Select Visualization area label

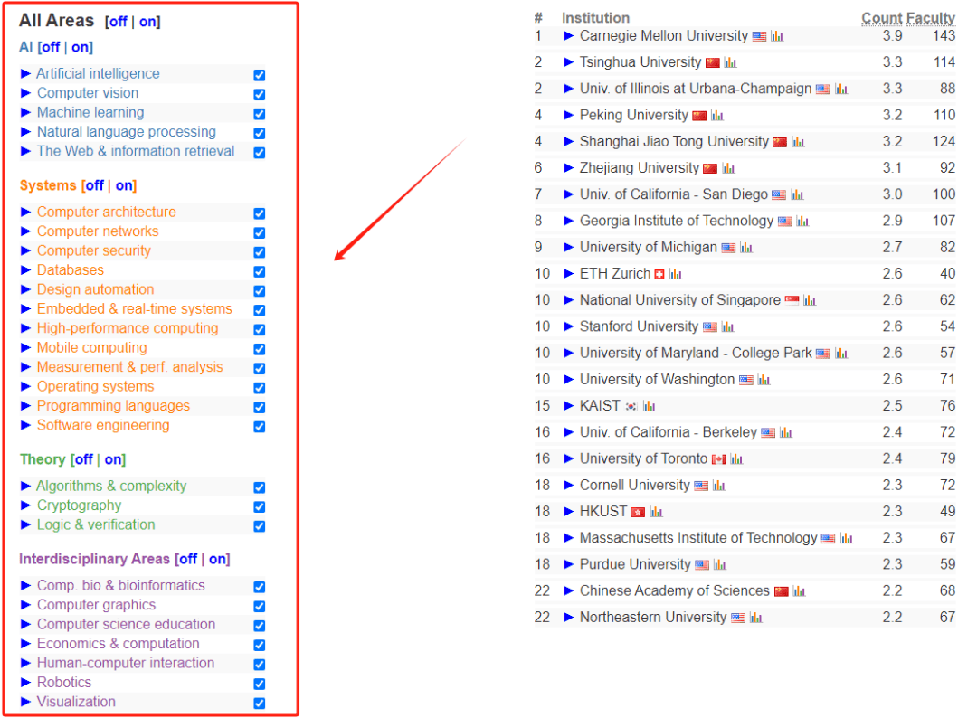76,702
